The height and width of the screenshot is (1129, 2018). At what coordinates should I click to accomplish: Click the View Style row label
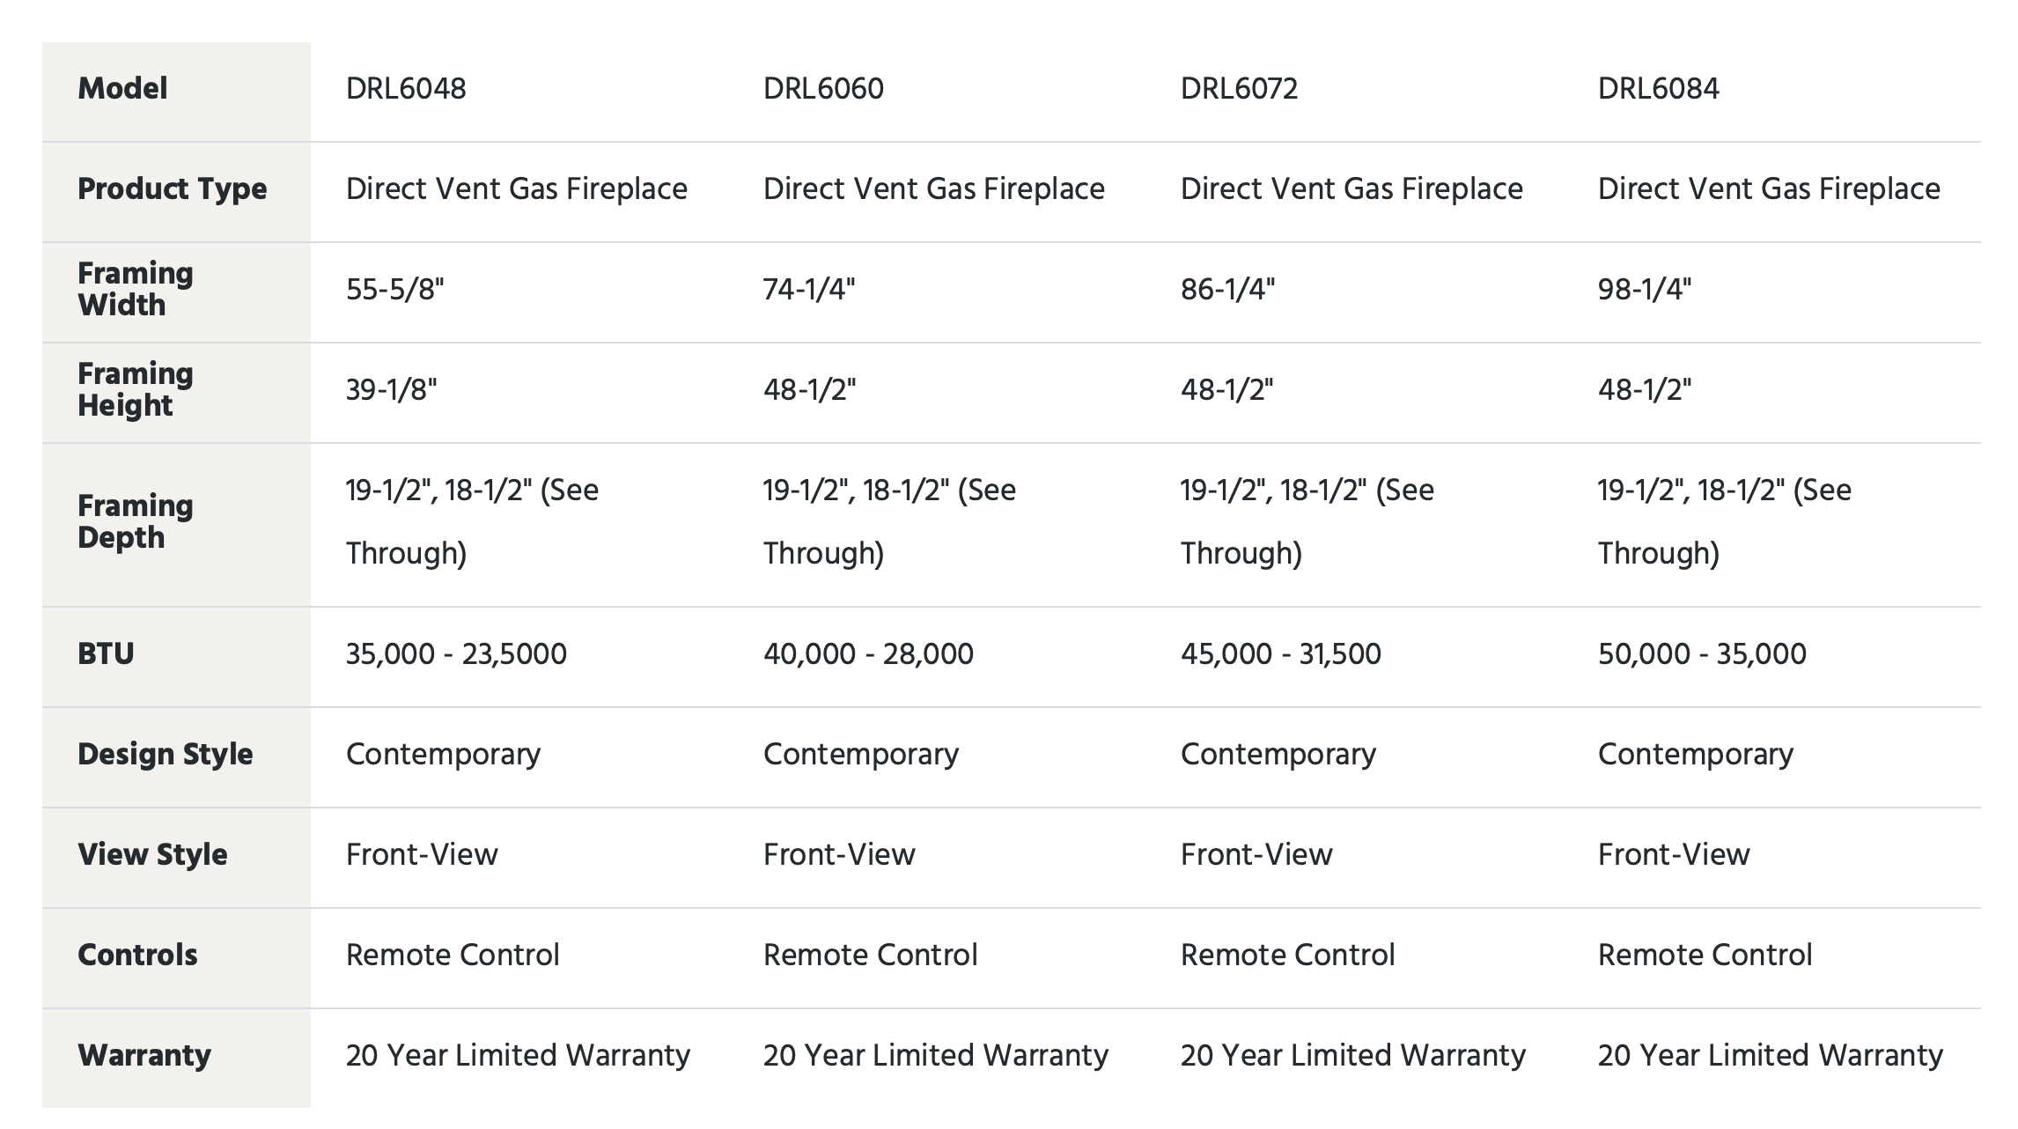pyautogui.click(x=152, y=855)
